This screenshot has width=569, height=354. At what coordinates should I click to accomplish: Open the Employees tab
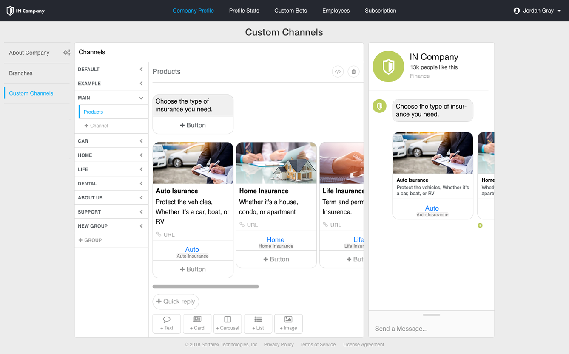(336, 11)
